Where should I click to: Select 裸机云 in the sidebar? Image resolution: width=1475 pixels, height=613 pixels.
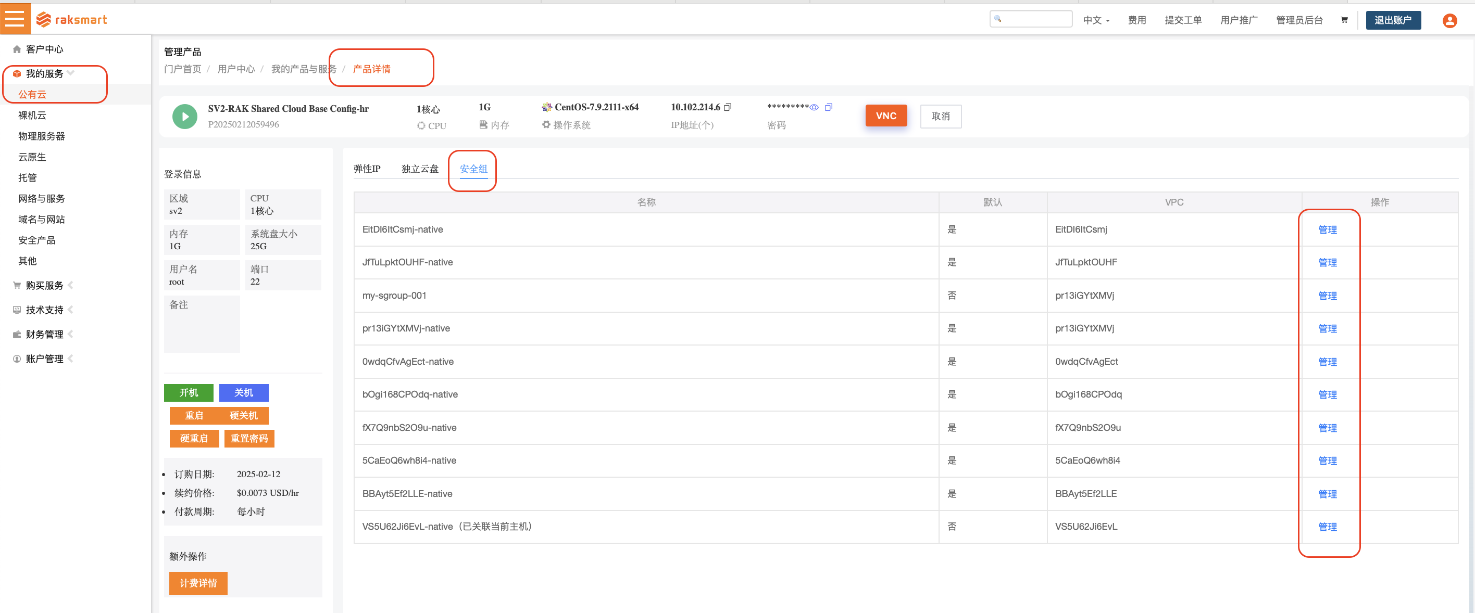click(x=32, y=115)
